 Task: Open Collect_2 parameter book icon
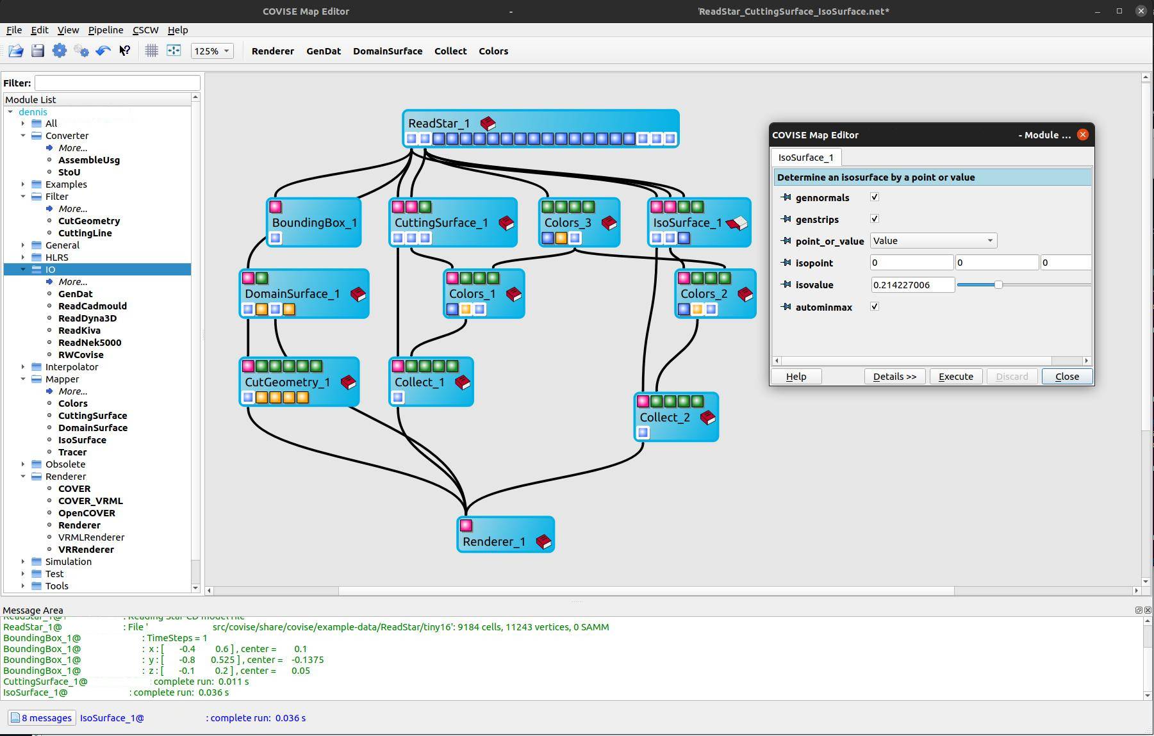708,418
